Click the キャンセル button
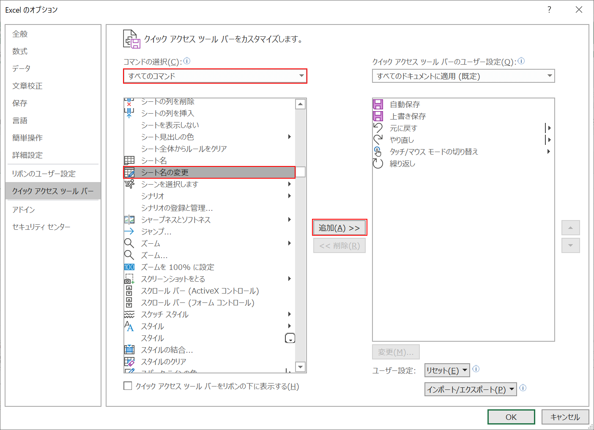 point(565,417)
